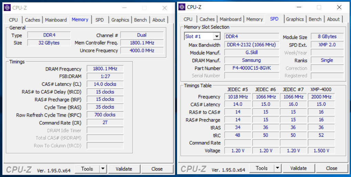The height and width of the screenshot is (177, 351).
Task: Switch to Memory tab in right window
Action: point(255,19)
